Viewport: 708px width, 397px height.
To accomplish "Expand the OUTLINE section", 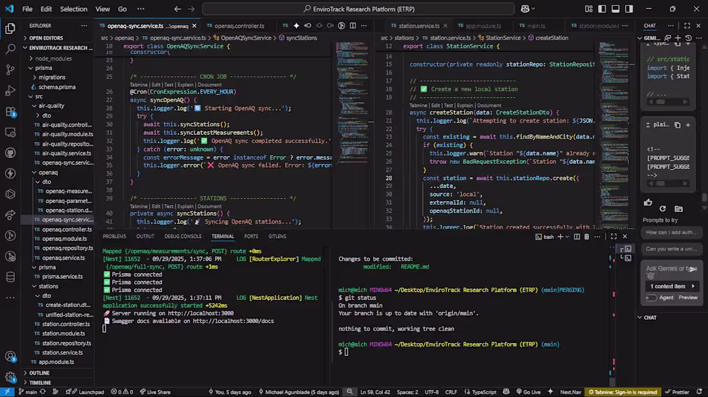I will pyautogui.click(x=39, y=373).
